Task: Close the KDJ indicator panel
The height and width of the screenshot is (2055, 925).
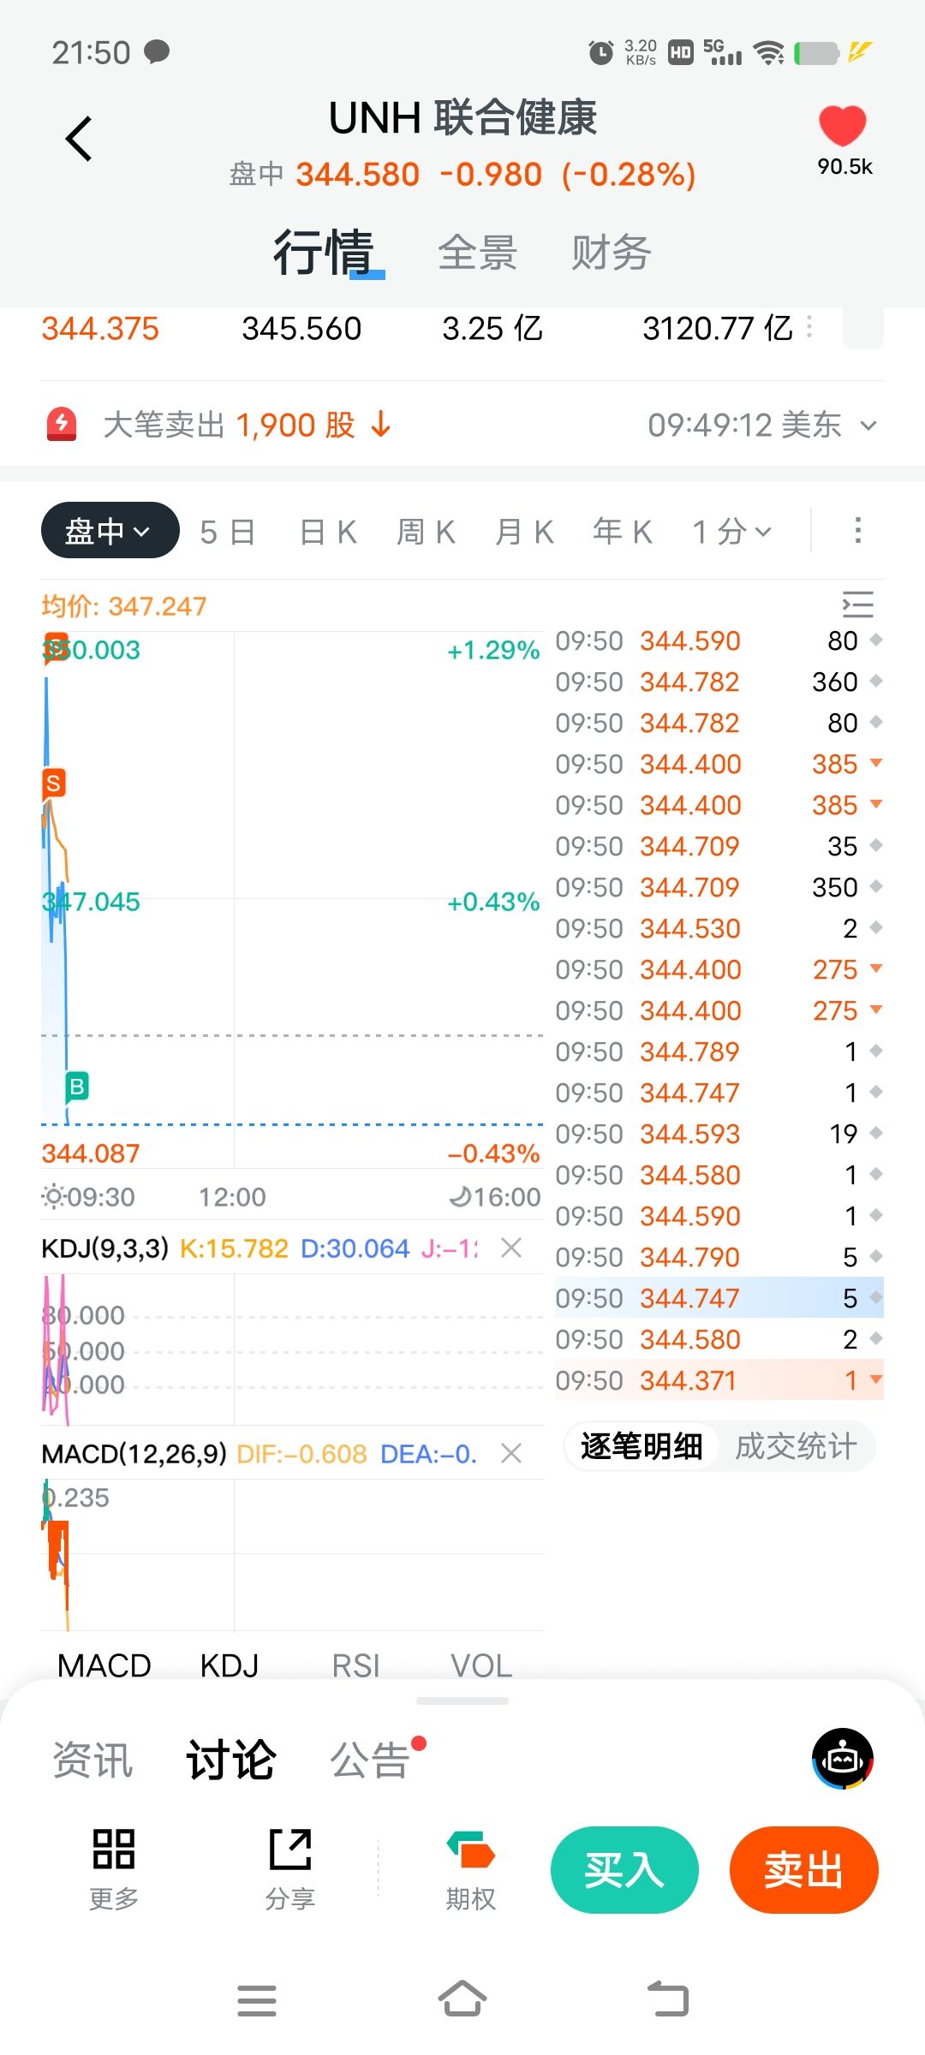Action: pos(511,1248)
